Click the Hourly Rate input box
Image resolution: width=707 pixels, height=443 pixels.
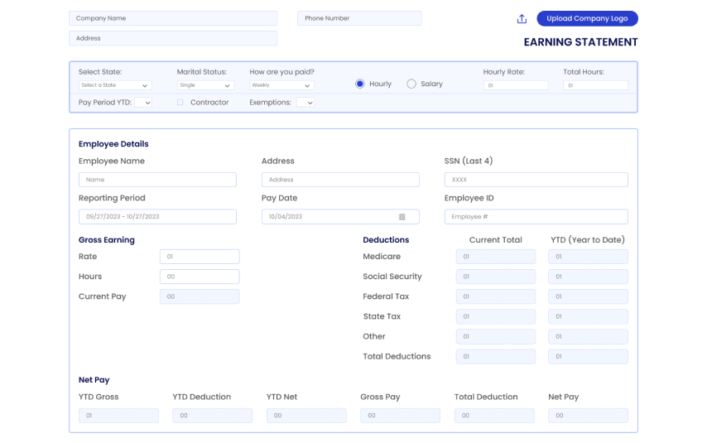516,85
